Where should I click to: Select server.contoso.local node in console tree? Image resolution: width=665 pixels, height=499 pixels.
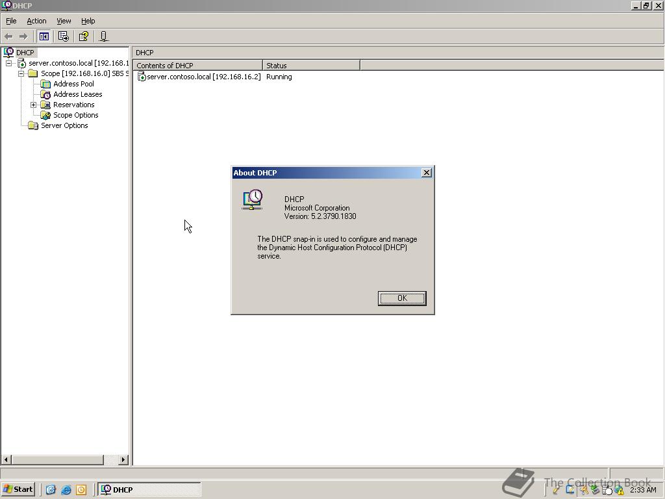79,63
